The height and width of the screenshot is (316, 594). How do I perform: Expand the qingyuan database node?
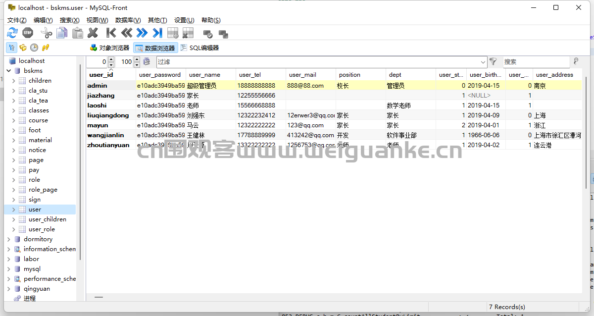point(8,289)
